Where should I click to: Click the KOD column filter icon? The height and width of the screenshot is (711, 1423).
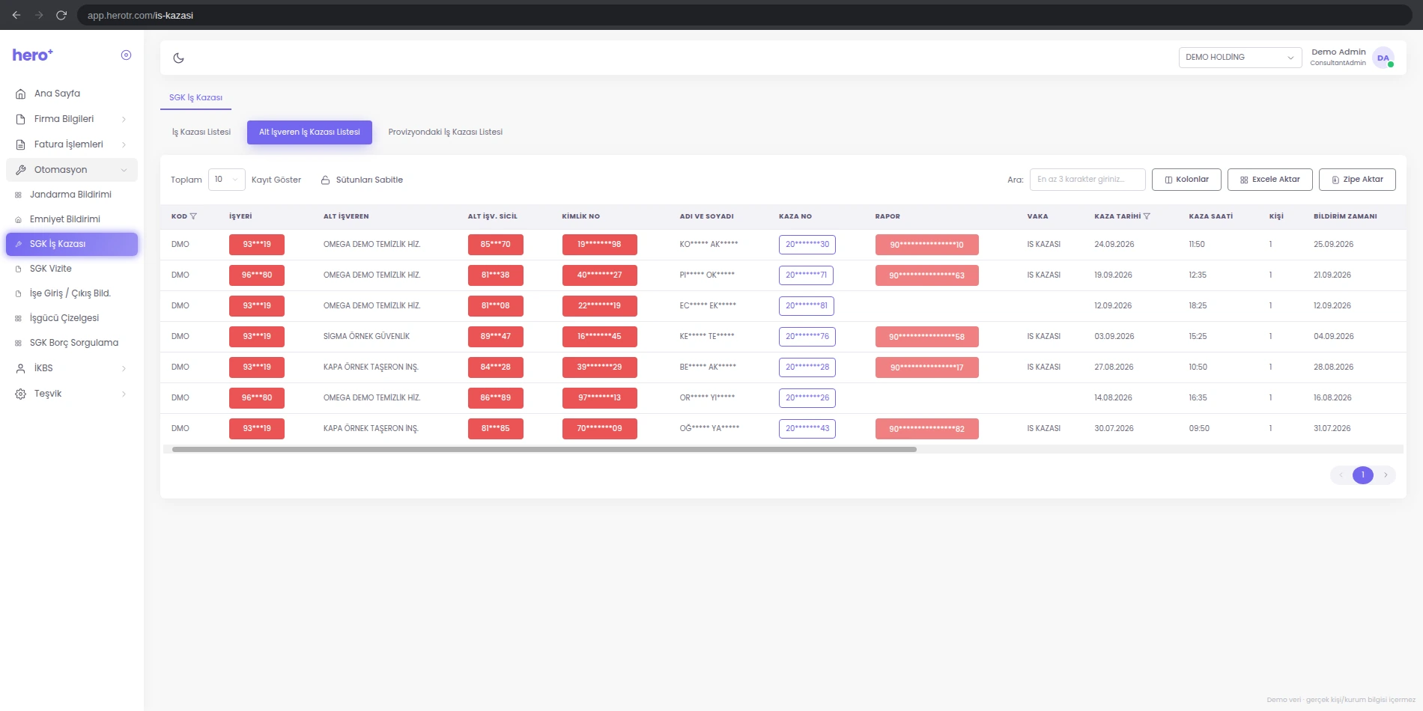tap(193, 216)
